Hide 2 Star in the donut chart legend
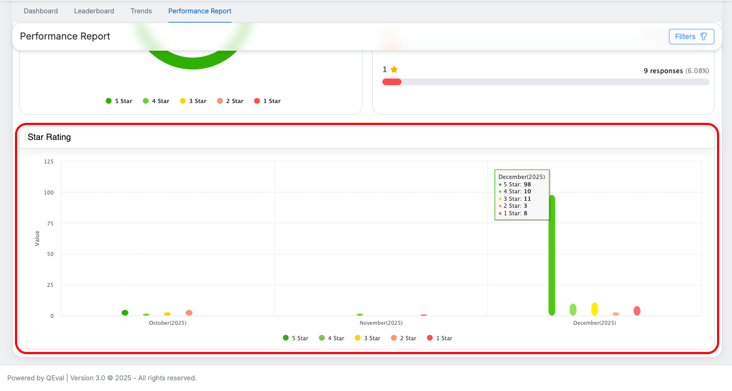Viewport: 732px width, 391px height. 230,101
